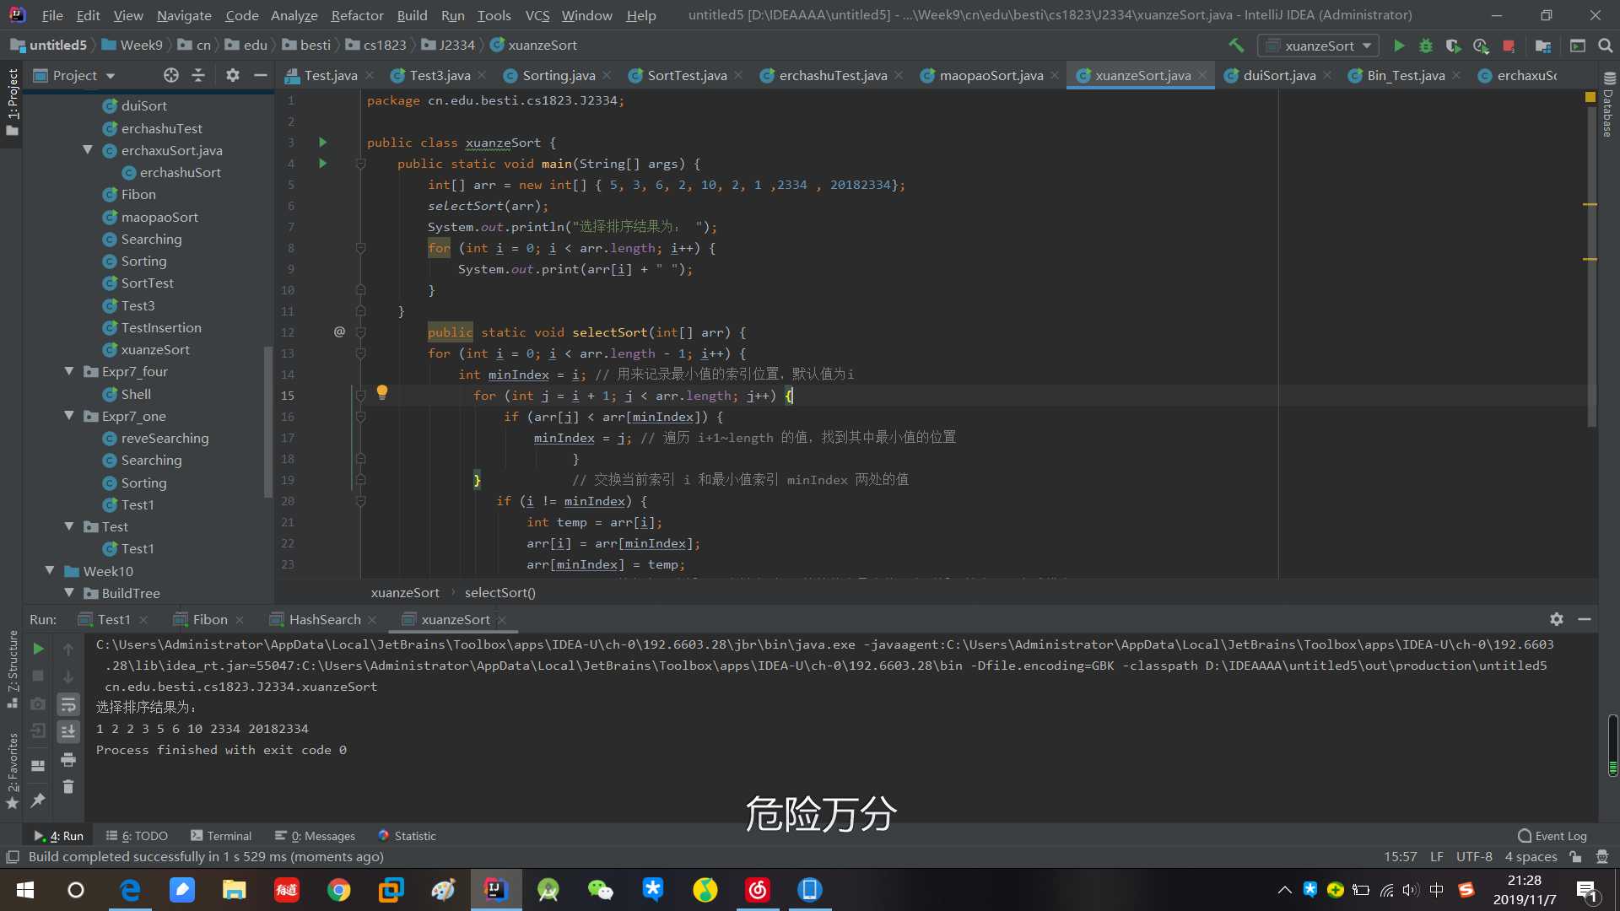The image size is (1620, 911).
Task: Open the Refactor menu
Action: pyautogui.click(x=357, y=15)
